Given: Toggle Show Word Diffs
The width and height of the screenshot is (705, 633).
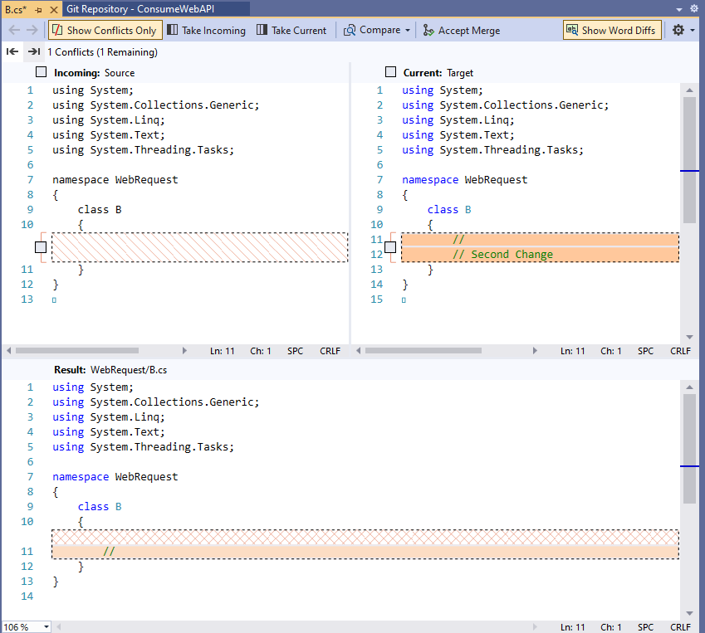Looking at the screenshot, I should 611,31.
